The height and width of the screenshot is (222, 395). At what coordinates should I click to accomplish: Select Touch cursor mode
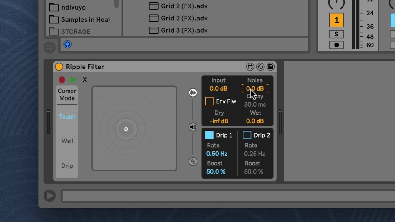[67, 117]
